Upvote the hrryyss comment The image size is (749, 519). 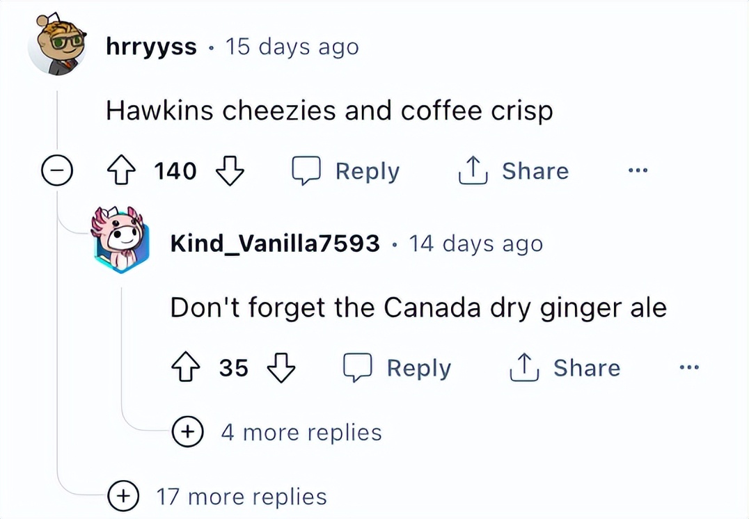[120, 170]
